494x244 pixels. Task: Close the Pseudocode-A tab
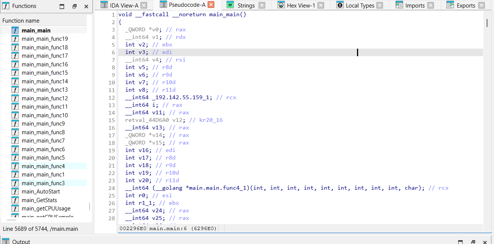pos(211,5)
